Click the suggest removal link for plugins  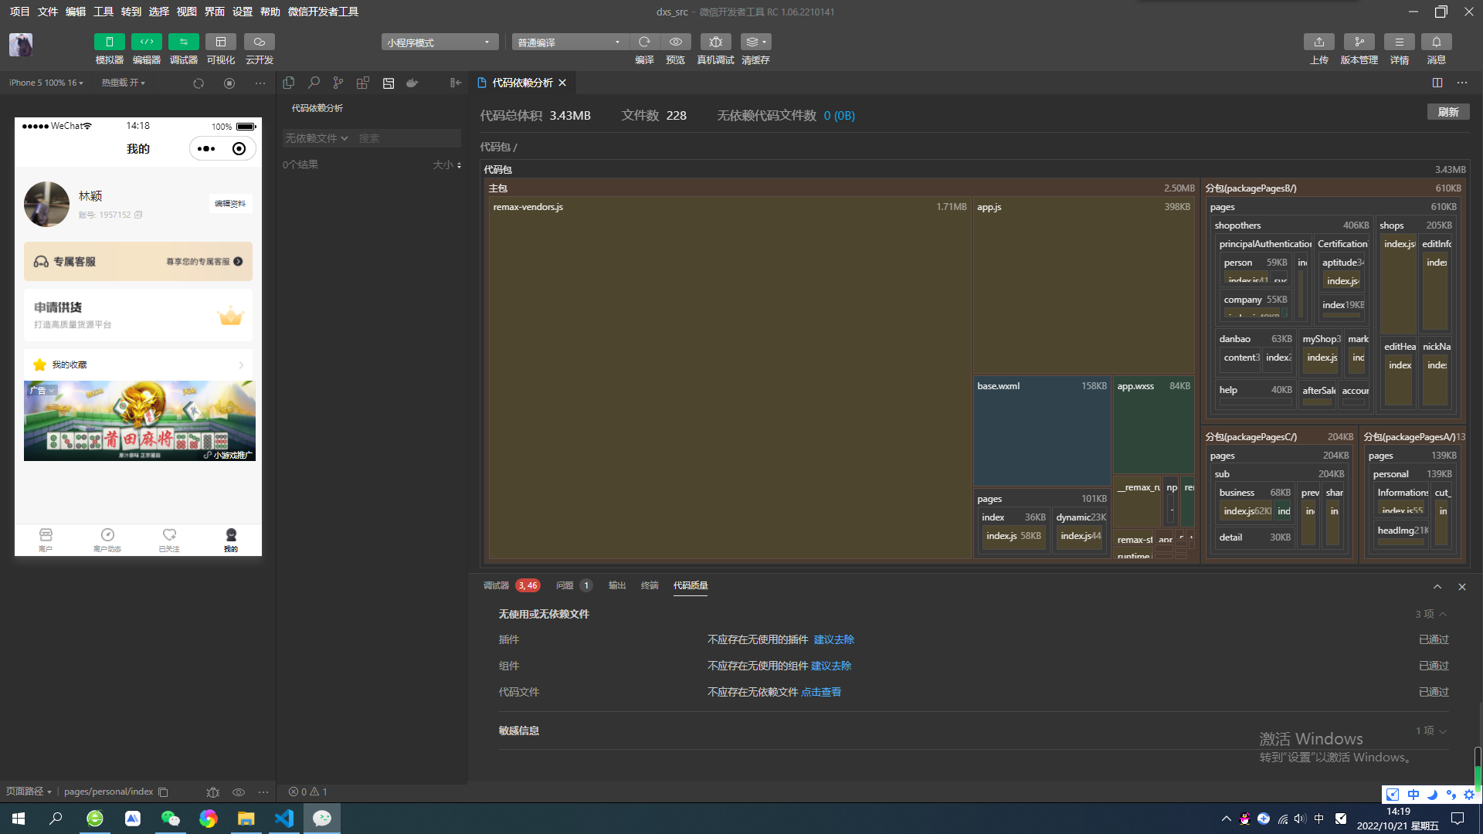[833, 639]
